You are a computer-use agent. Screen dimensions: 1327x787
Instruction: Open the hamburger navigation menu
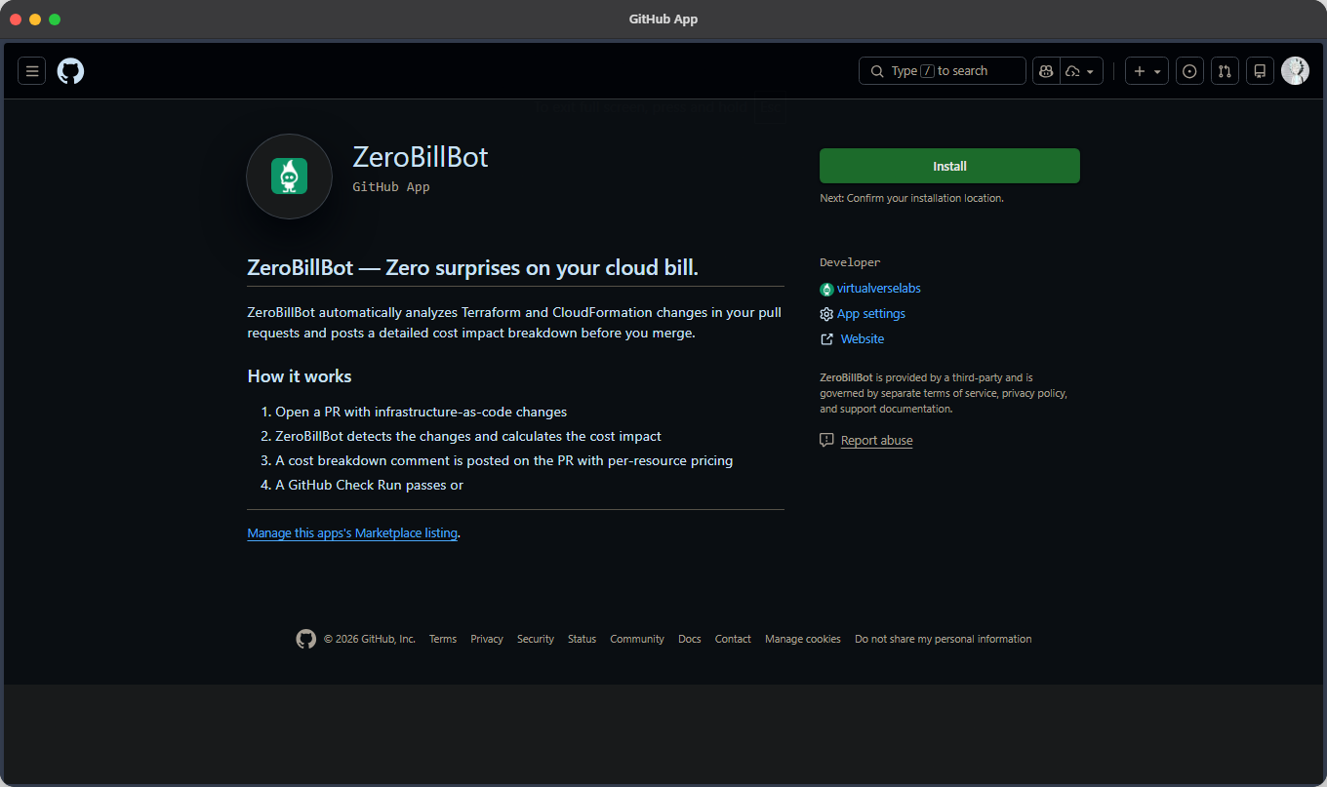[31, 70]
